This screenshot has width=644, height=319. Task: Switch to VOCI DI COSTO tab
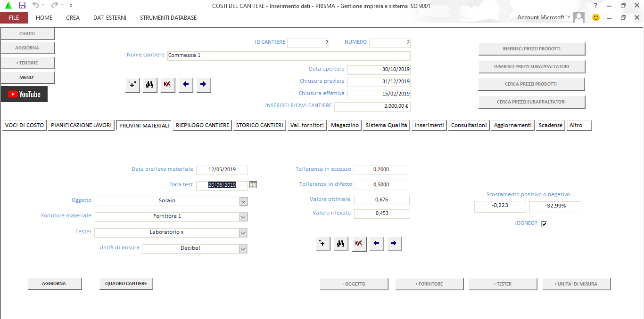tap(25, 125)
